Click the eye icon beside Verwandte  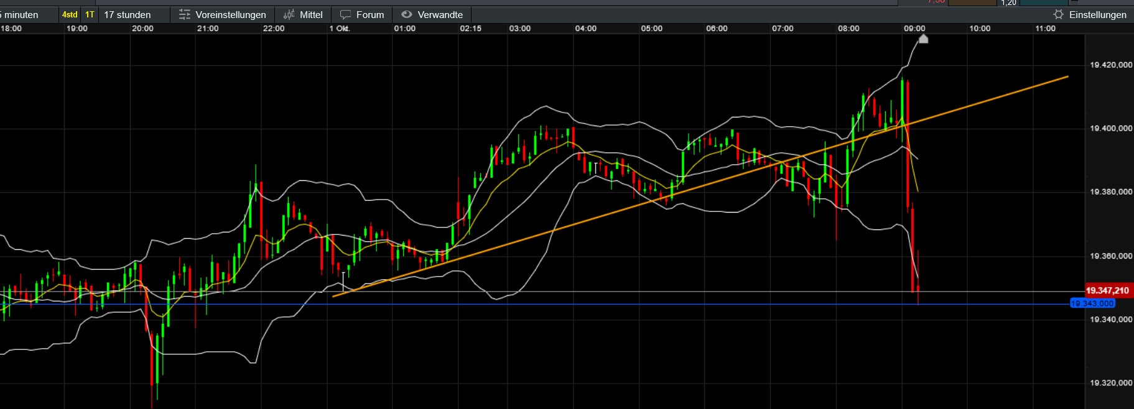click(x=407, y=14)
